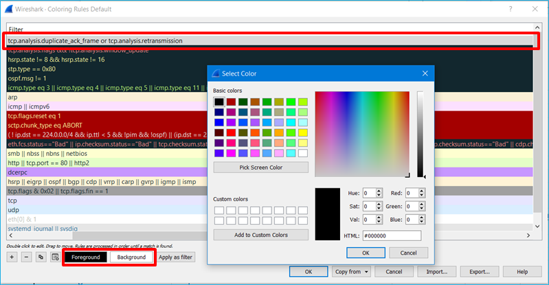The height and width of the screenshot is (285, 549).
Task: Click the horizontal scroll-left arrow
Action: (11, 236)
